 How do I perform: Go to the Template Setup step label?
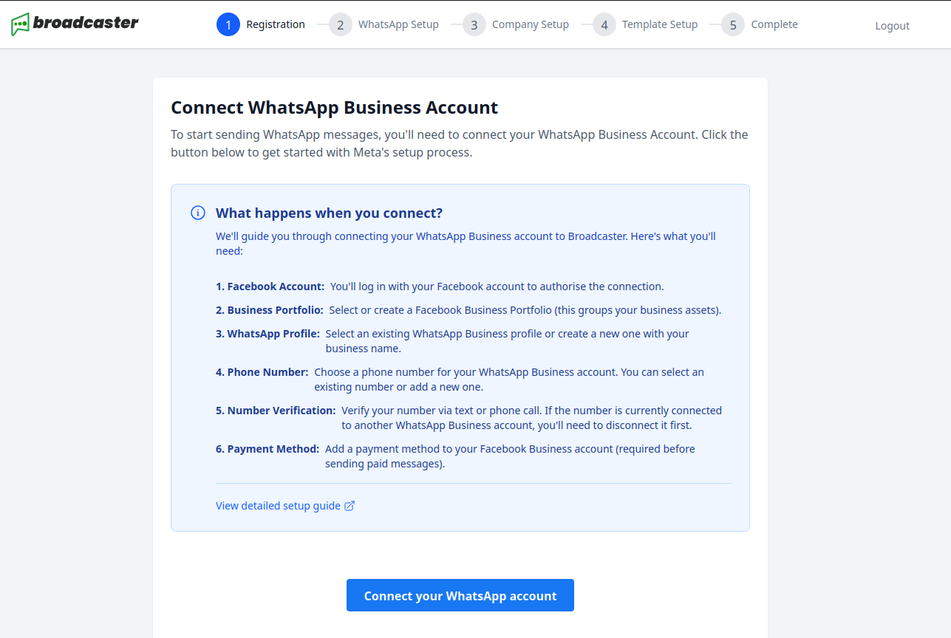click(x=660, y=24)
